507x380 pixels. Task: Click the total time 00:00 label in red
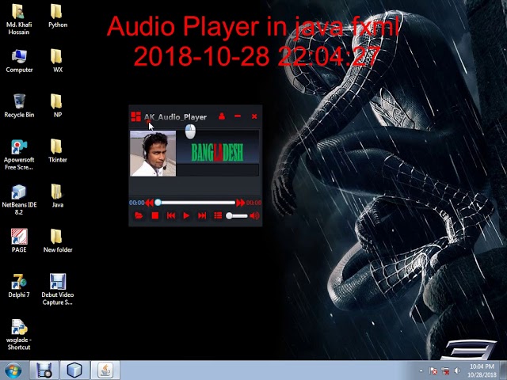(x=253, y=203)
